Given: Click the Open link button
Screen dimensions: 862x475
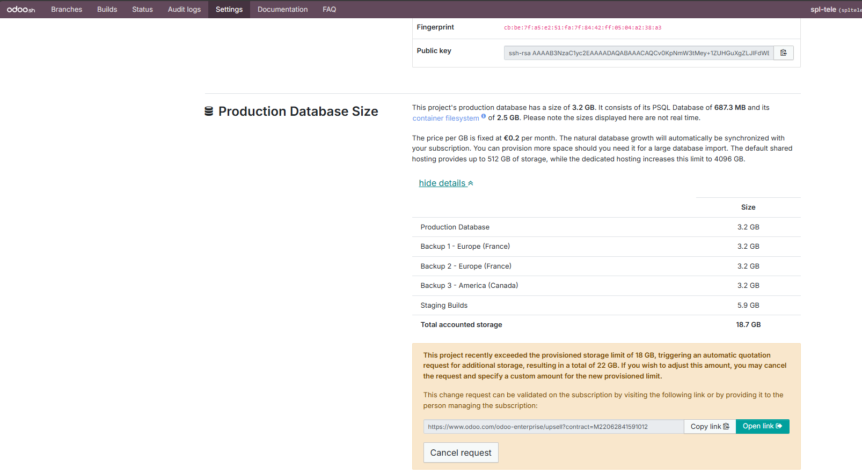Looking at the screenshot, I should pyautogui.click(x=762, y=426).
